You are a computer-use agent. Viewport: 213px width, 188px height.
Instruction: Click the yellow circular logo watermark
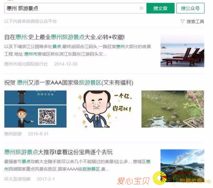pos(160,178)
